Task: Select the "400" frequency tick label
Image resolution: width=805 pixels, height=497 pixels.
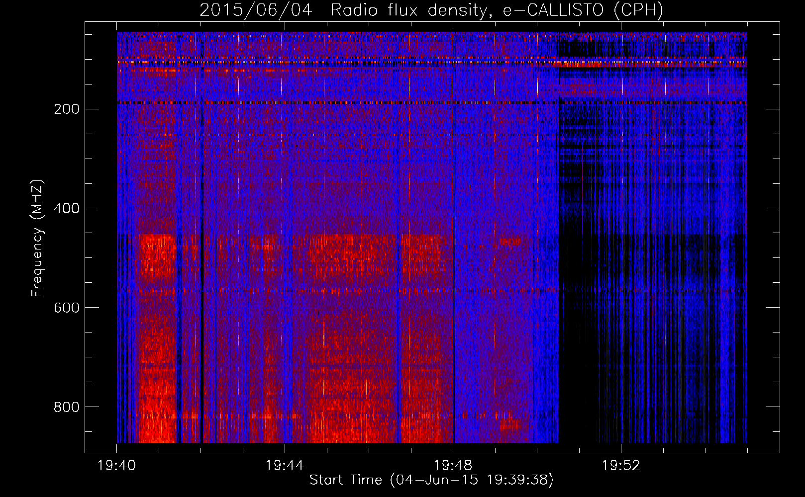Action: tap(67, 208)
